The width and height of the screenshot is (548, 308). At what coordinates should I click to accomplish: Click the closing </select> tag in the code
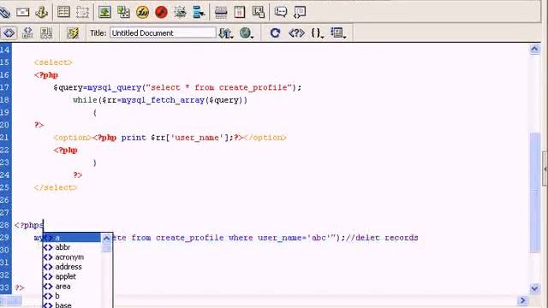pyautogui.click(x=55, y=187)
